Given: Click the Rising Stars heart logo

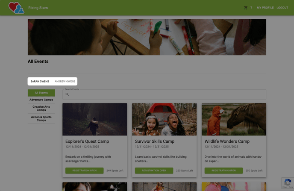Looking at the screenshot, I should [x=16, y=8].
